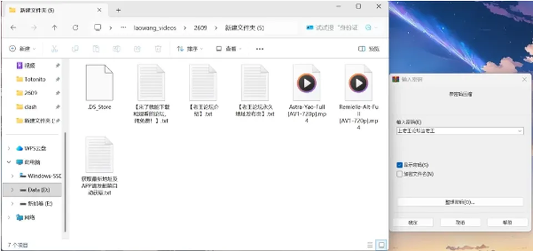Toggle the show password checkbox
Image resolution: width=533 pixels, height=251 pixels.
[399, 165]
